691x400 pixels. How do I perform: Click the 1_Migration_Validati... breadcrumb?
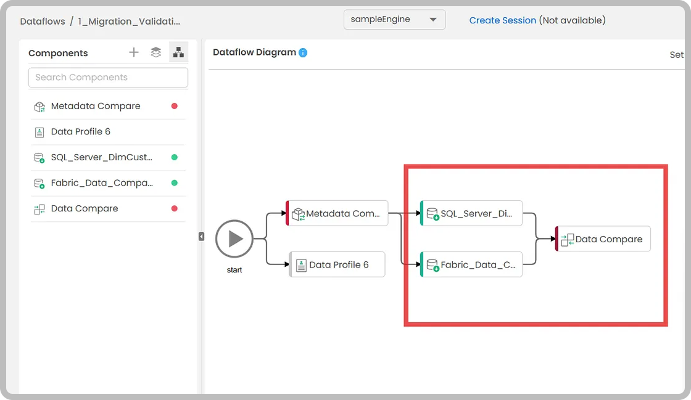(129, 21)
